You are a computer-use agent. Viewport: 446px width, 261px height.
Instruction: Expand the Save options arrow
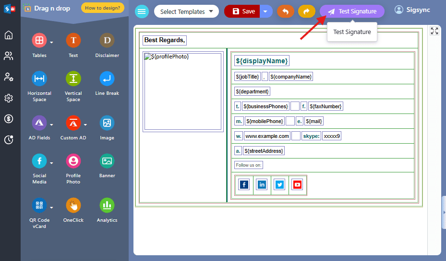coord(265,11)
